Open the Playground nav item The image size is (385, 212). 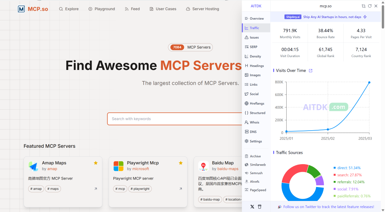102,9
